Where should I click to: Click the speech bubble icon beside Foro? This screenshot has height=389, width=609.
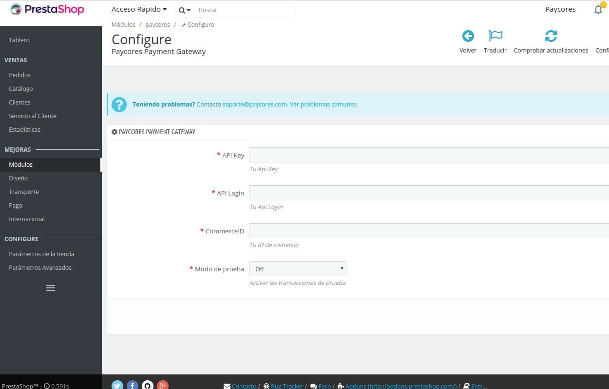click(x=313, y=386)
